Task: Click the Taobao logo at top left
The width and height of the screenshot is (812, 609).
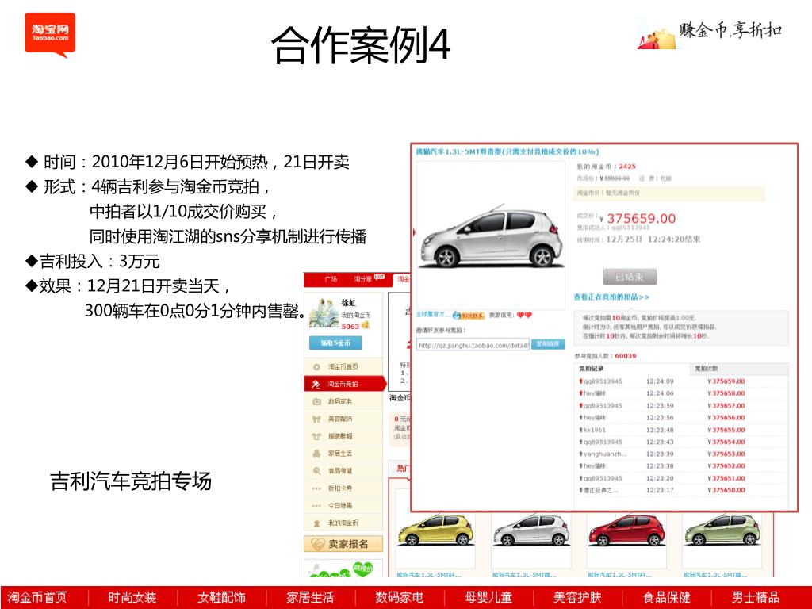Action: click(x=50, y=35)
